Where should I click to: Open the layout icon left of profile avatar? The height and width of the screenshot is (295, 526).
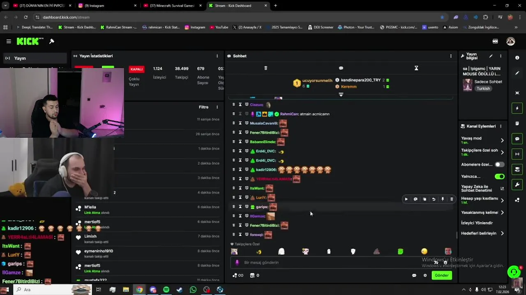click(x=495, y=41)
